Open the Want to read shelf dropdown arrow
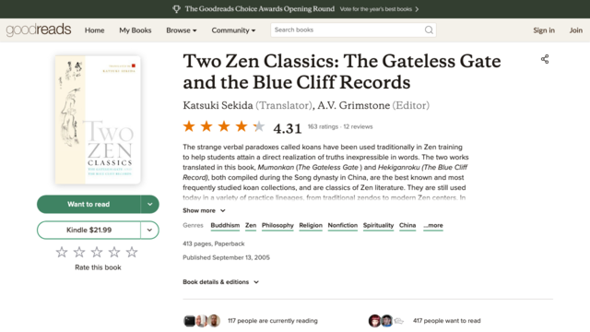The image size is (590, 332). [149, 205]
